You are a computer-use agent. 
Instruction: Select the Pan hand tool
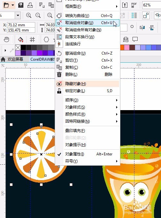click(6, 39)
